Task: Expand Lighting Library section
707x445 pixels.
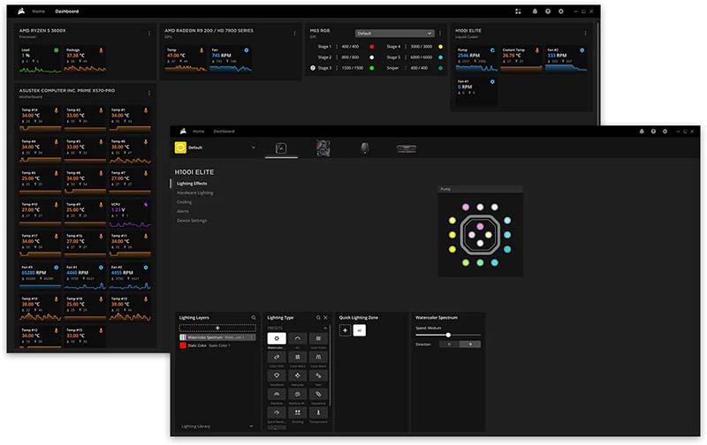Action: click(217, 426)
